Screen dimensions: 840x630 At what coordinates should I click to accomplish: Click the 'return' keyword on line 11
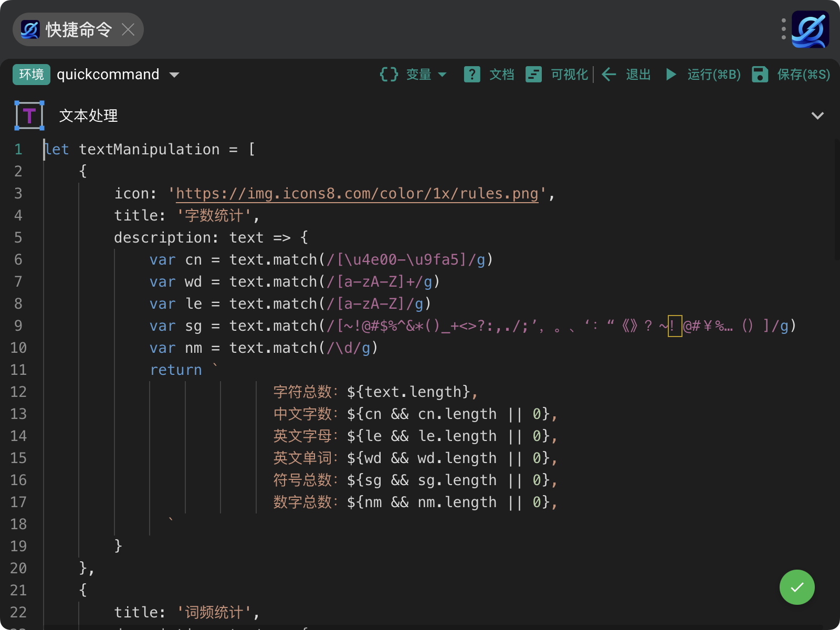[176, 370]
